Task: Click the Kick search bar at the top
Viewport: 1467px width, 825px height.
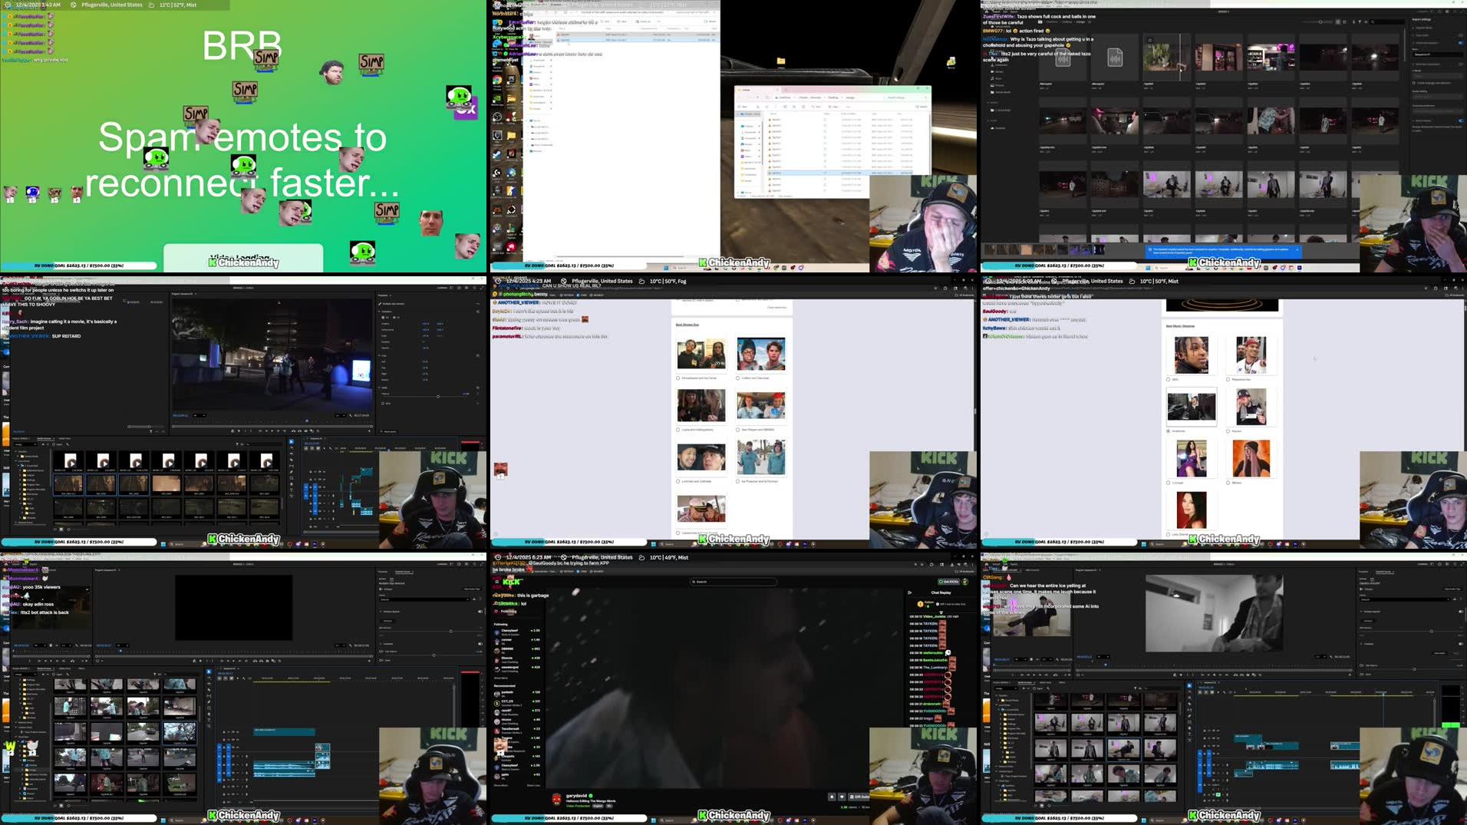Action: (x=733, y=582)
